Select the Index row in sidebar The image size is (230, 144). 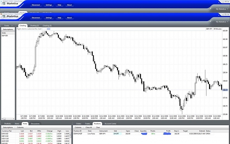8,33
